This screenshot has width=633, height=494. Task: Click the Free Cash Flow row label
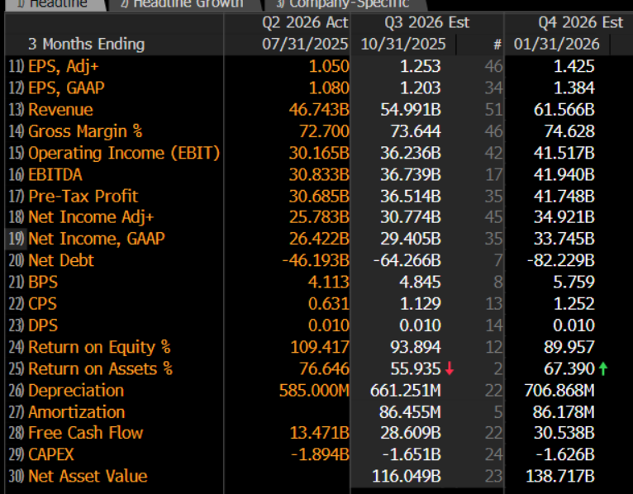[85, 433]
